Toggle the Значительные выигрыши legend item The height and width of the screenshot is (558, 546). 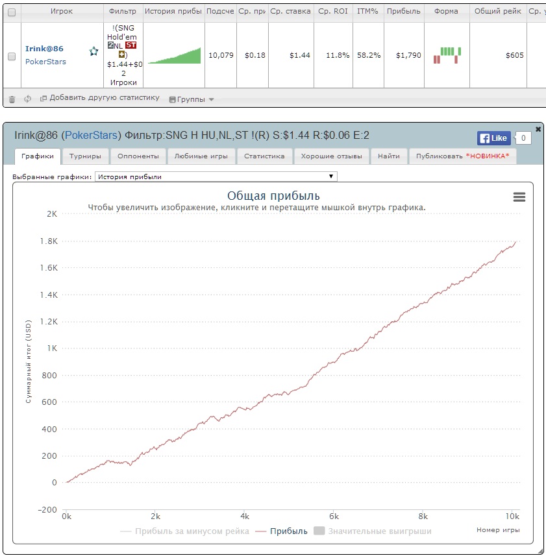[x=373, y=531]
